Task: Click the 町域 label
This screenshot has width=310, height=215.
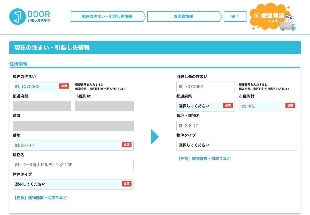Action: 17,116
